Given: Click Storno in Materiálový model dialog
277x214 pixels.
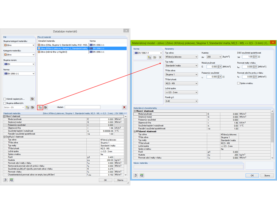Looking at the screenshot, I should click(267, 175).
